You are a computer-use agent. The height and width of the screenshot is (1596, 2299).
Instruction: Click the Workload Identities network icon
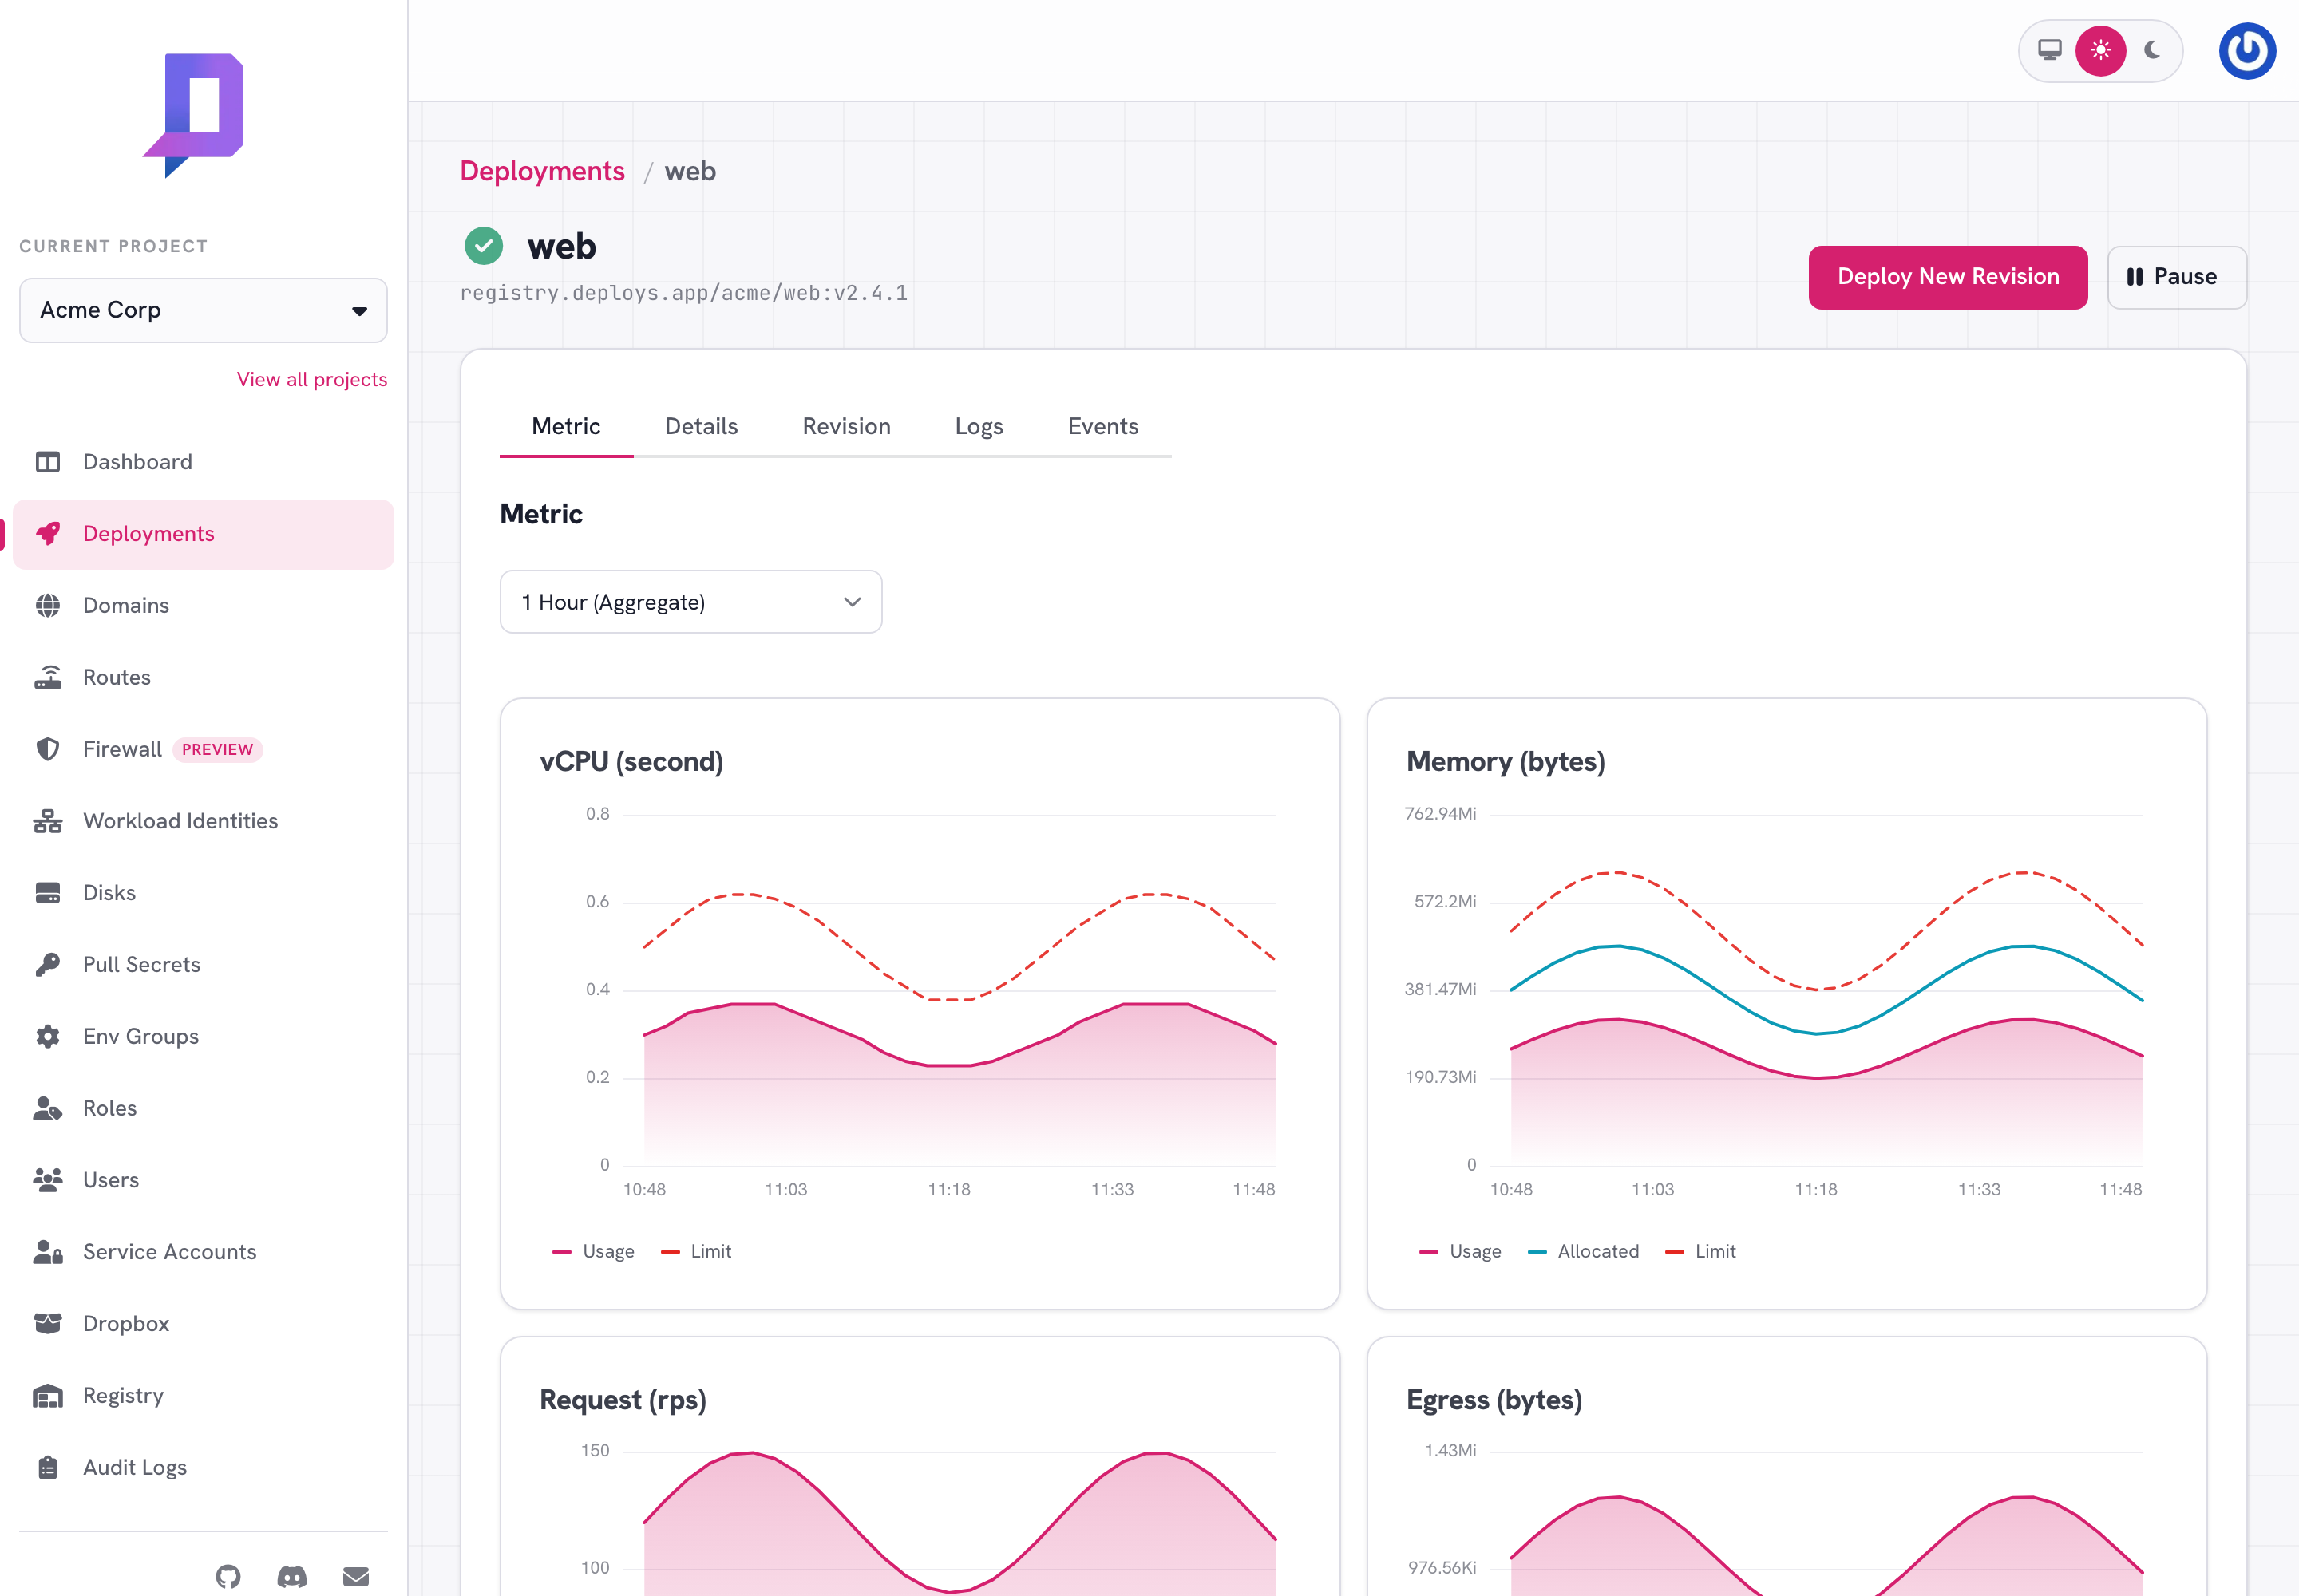coord(48,821)
